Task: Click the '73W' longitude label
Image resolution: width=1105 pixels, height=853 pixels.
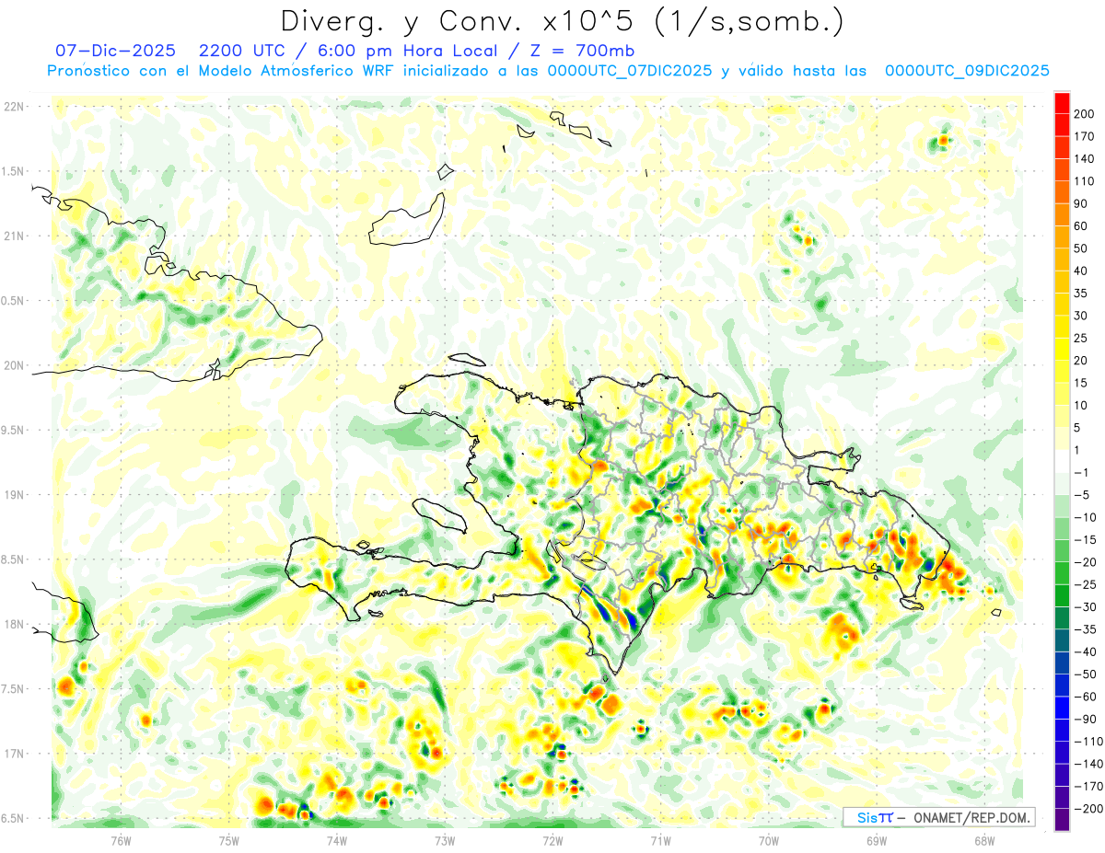Action: [445, 840]
